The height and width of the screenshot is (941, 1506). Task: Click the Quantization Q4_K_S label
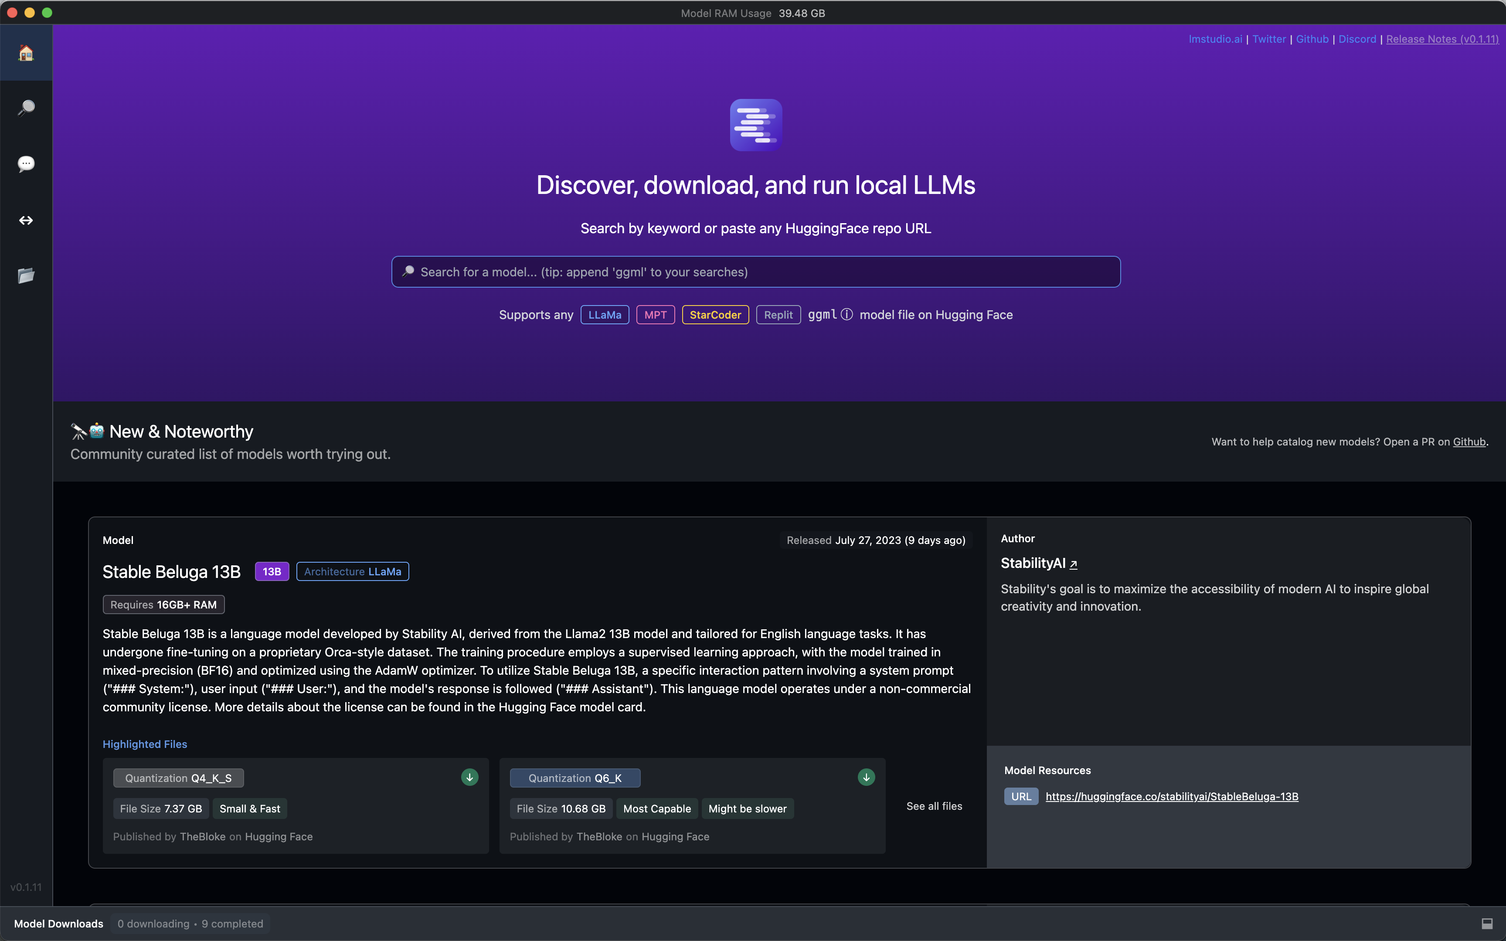pyautogui.click(x=178, y=778)
